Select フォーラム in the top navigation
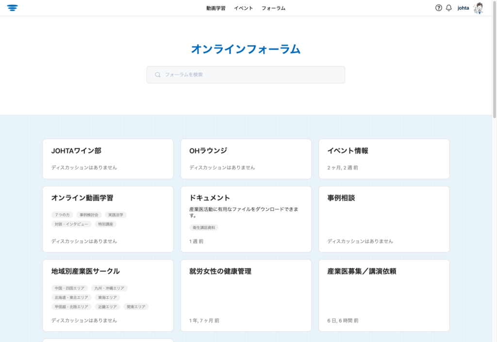 click(x=273, y=8)
